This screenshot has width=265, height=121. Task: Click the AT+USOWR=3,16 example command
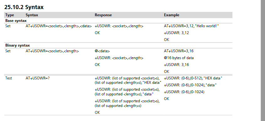[x=179, y=51]
